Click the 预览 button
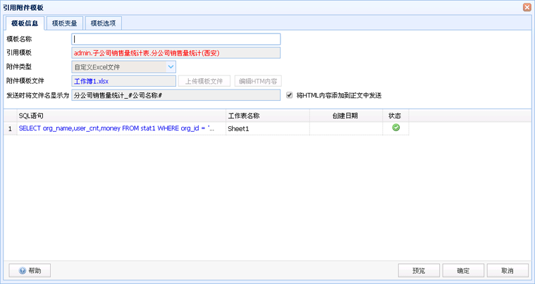Image resolution: width=535 pixels, height=284 pixels. pos(419,271)
